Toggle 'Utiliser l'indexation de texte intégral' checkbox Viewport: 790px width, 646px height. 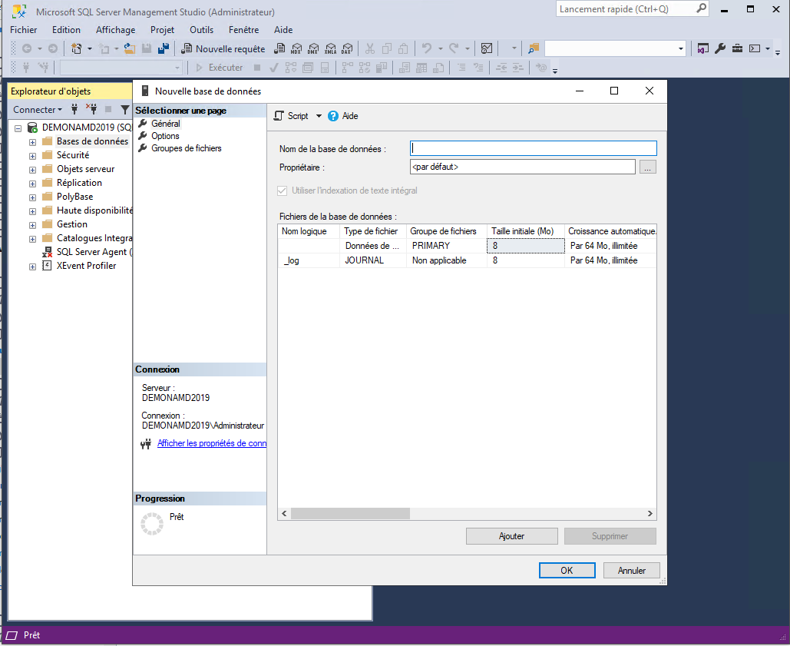(281, 190)
